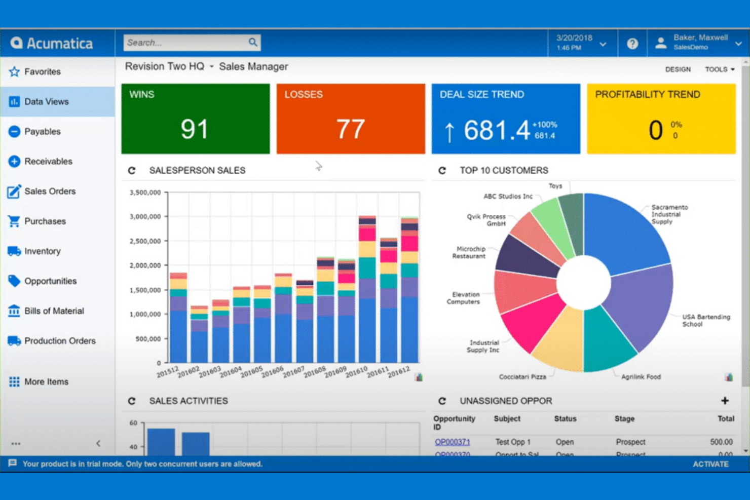Go to Sales Orders workspace
Image resolution: width=750 pixels, height=500 pixels.
coord(57,191)
